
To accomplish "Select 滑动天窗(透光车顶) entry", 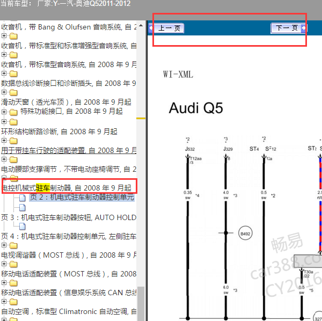I will click(66, 102).
